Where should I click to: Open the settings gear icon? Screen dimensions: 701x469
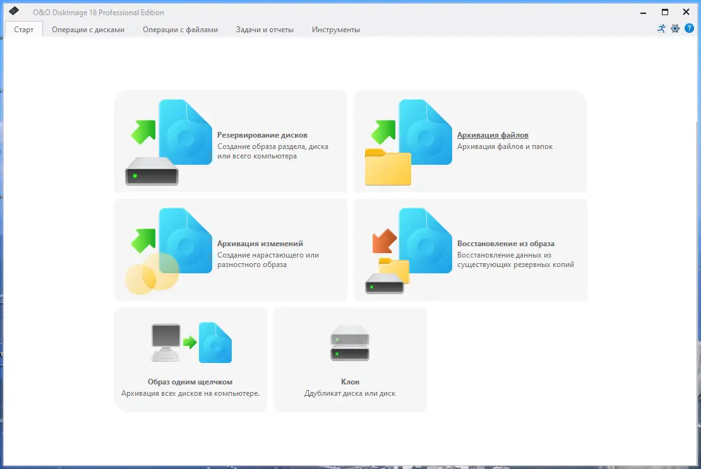click(675, 28)
